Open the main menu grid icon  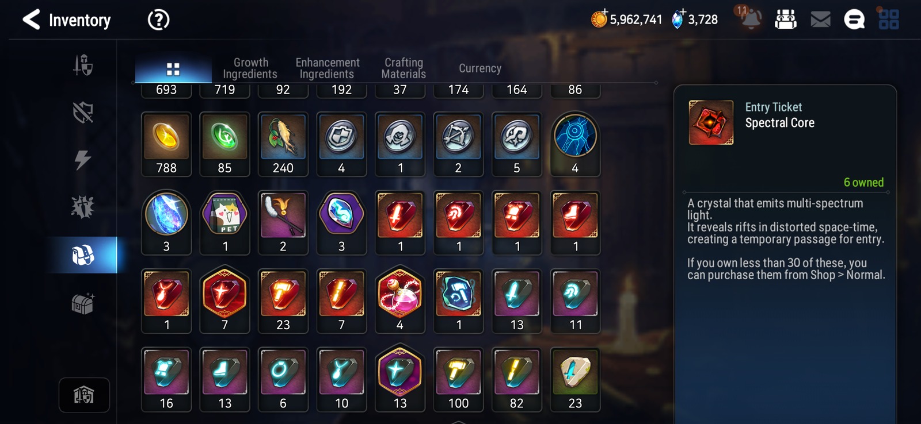(889, 20)
